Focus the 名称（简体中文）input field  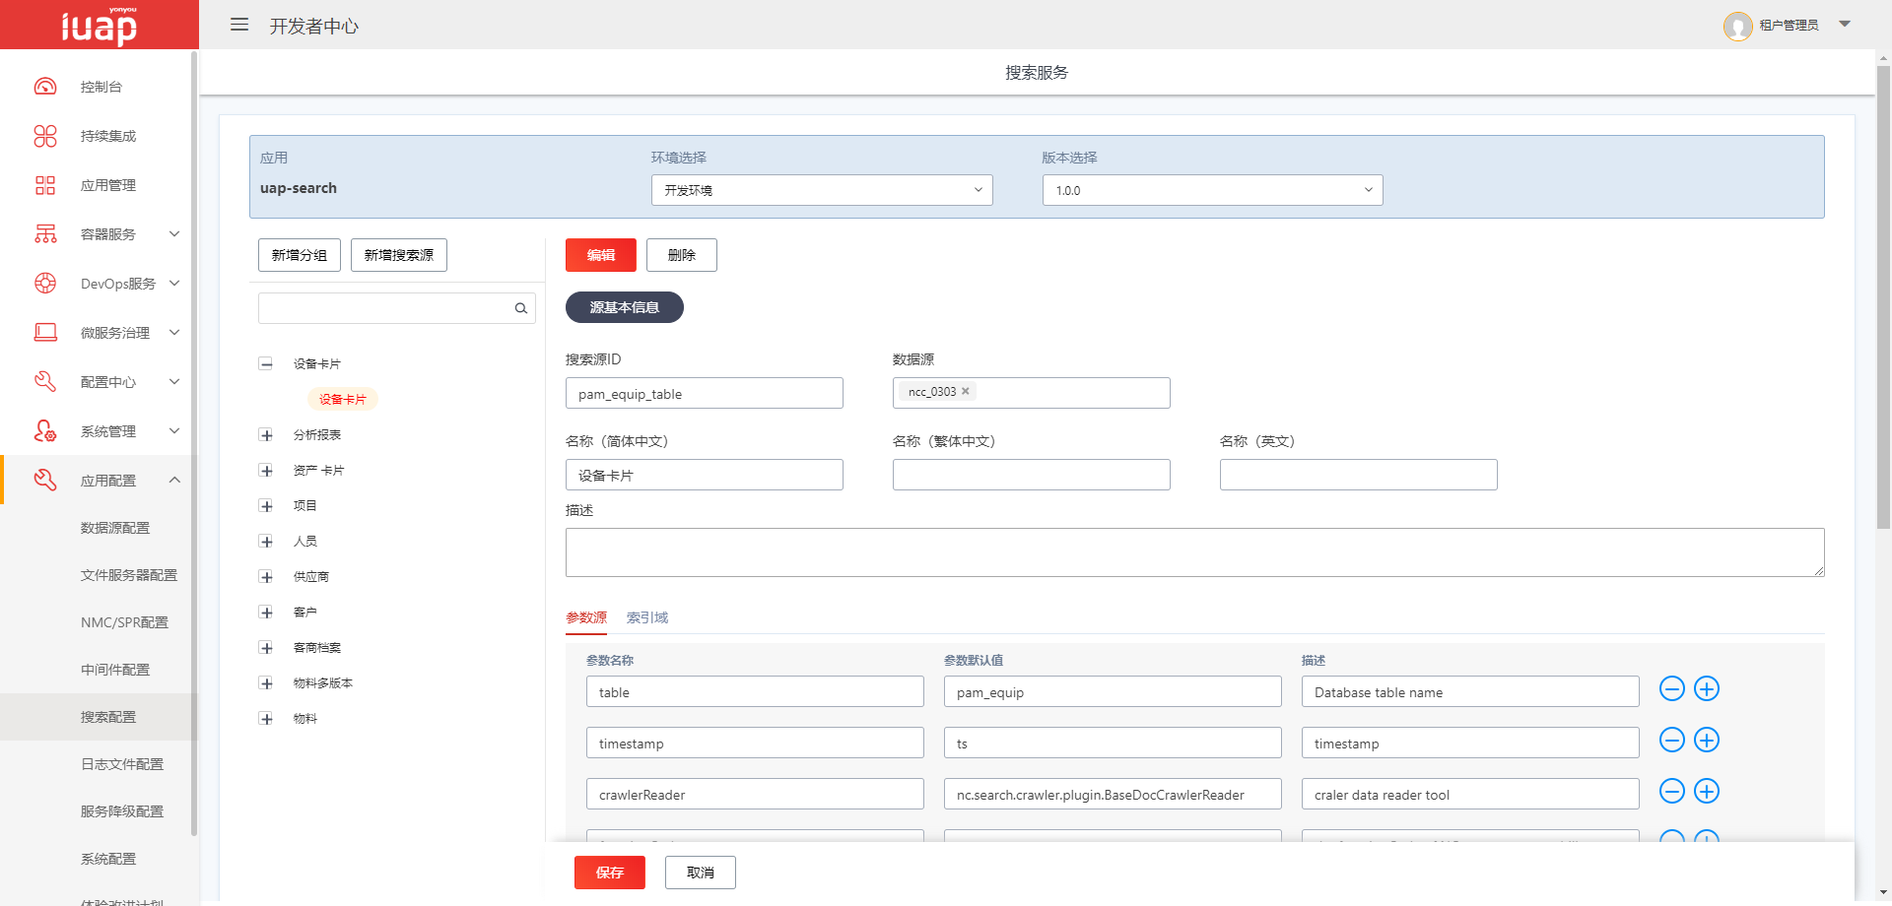coord(705,475)
